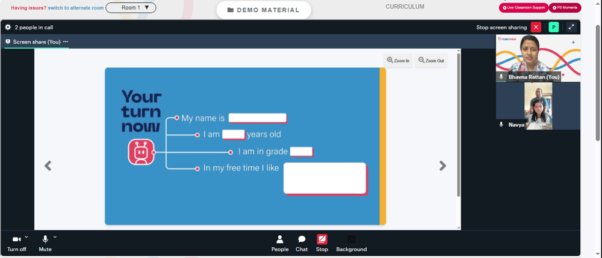
Task: Turn off the camera
Action: click(x=16, y=244)
